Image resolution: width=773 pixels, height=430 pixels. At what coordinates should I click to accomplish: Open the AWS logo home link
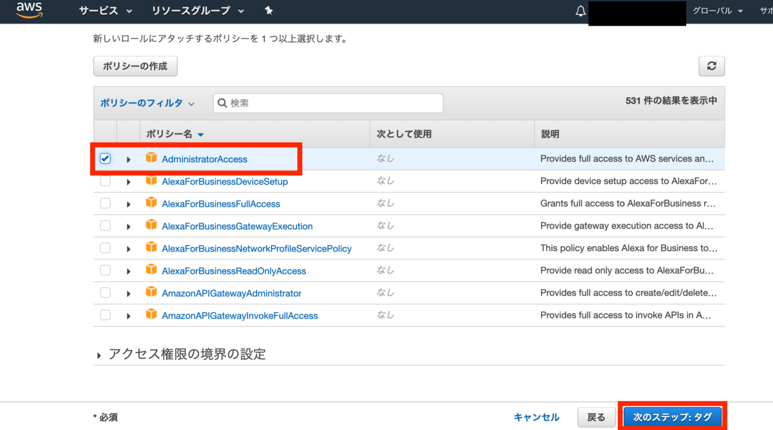[x=29, y=10]
